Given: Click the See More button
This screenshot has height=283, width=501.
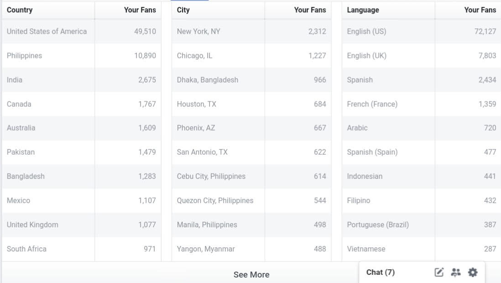Looking at the screenshot, I should tap(251, 275).
